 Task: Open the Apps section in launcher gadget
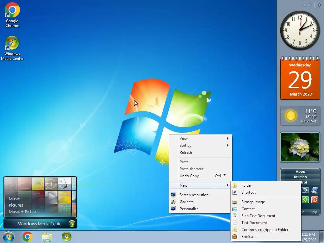pyautogui.click(x=300, y=171)
